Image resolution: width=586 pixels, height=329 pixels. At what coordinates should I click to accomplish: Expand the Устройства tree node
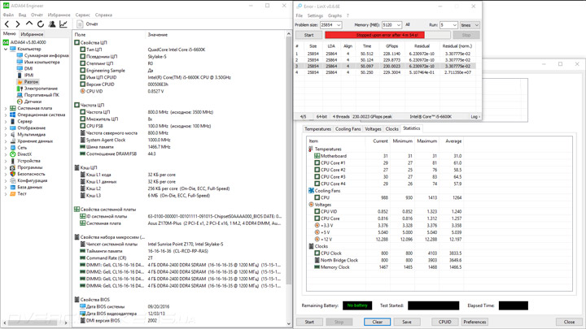pyautogui.click(x=6, y=161)
